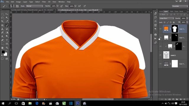Open the Filter menu
Viewport: 189px width, 106px height.
pos(44,2)
